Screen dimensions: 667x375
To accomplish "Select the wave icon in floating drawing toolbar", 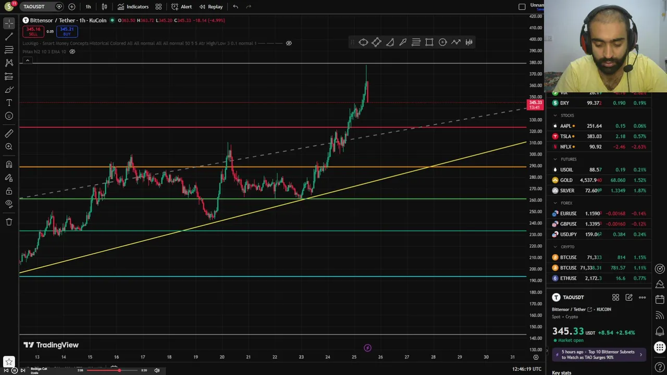I will 363,42.
